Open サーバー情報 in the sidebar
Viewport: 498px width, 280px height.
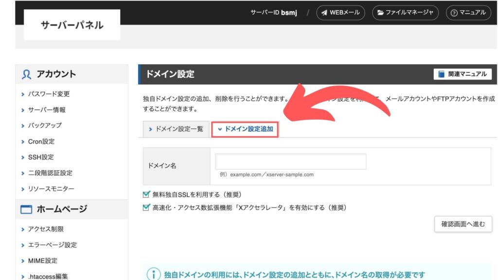(x=47, y=110)
